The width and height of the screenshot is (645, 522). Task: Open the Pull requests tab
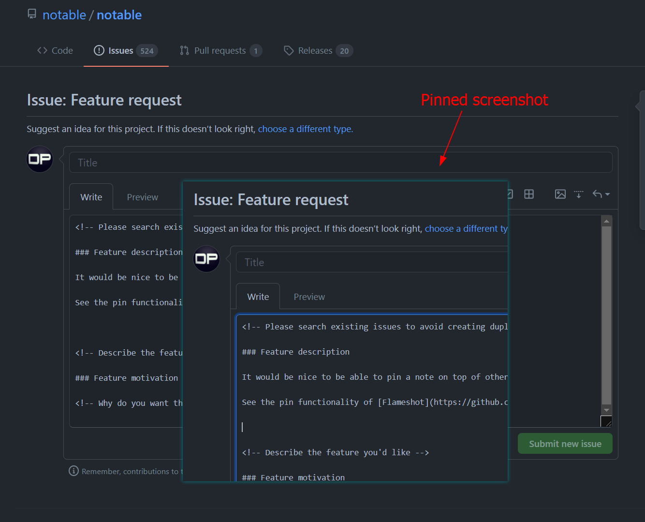click(220, 50)
